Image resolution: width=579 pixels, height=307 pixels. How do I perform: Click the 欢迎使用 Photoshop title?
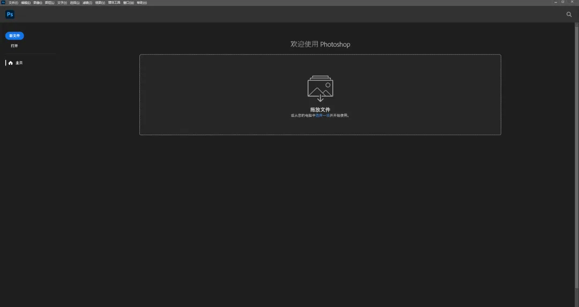320,44
